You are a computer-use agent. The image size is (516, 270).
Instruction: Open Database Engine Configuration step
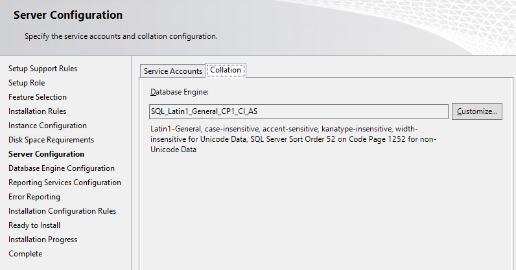(62, 168)
